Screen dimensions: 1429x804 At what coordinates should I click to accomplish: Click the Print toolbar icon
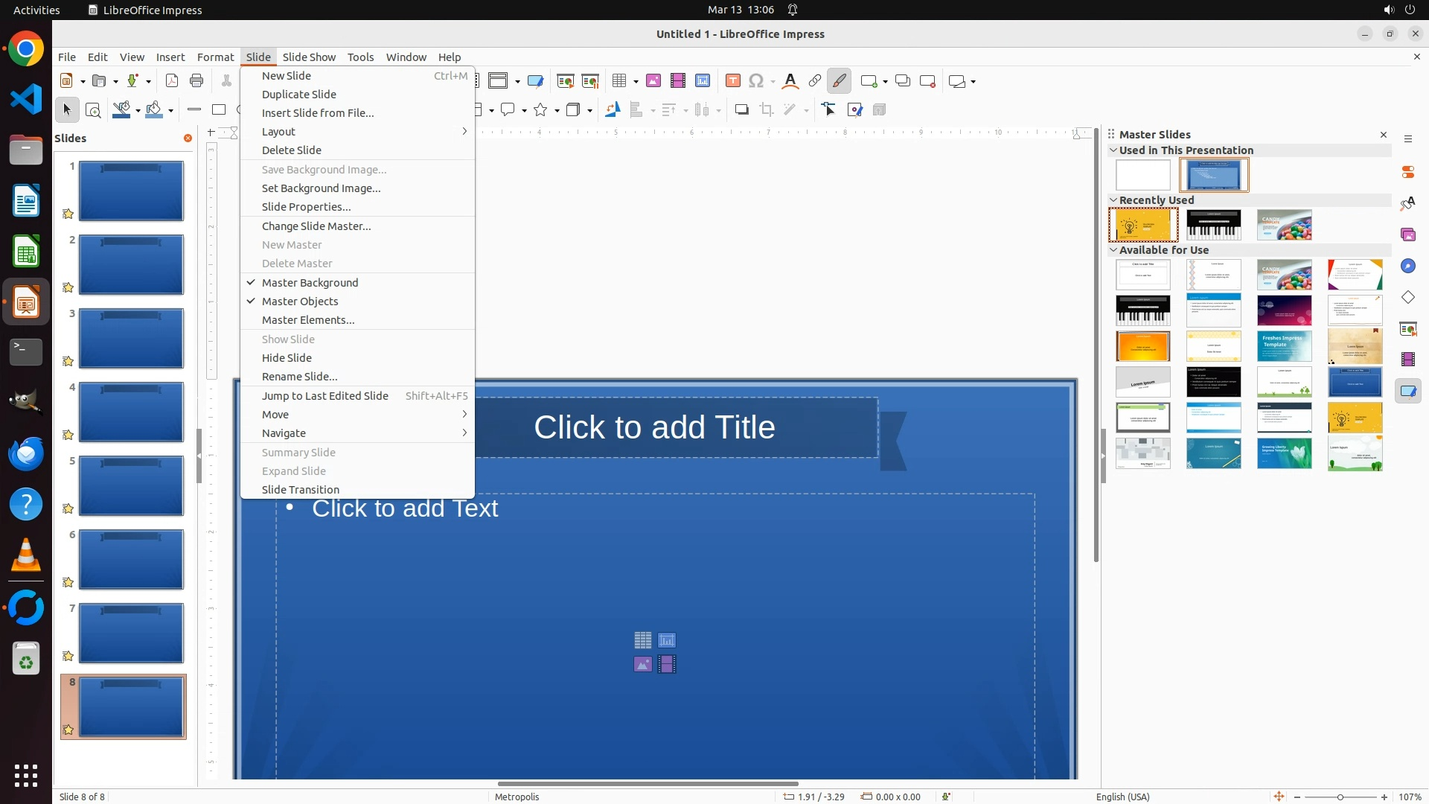pos(196,81)
